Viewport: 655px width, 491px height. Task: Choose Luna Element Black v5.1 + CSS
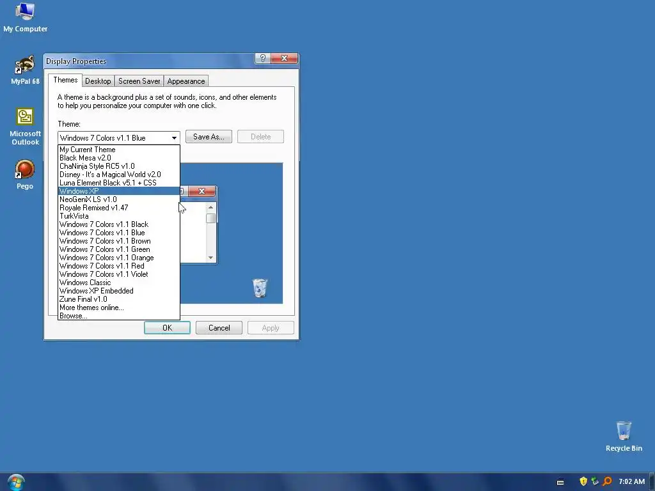point(118,183)
